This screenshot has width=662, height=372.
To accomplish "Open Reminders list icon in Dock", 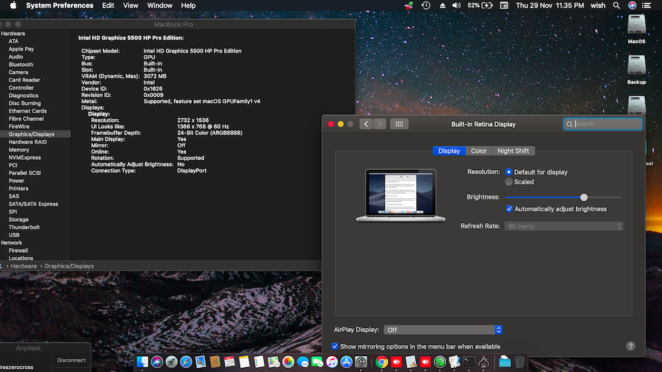I will point(259,362).
